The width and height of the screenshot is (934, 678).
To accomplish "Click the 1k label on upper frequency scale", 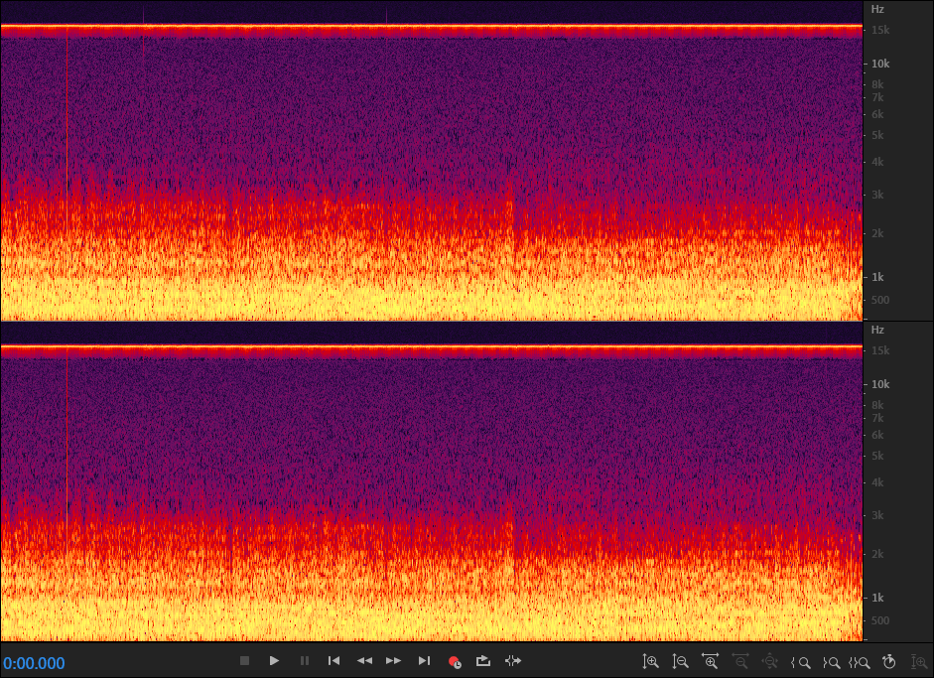I will [877, 277].
